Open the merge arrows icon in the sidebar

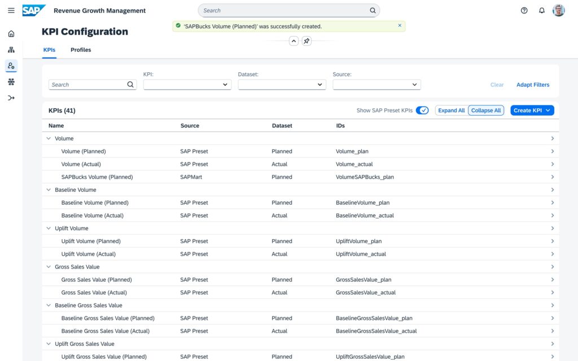[x=11, y=98]
